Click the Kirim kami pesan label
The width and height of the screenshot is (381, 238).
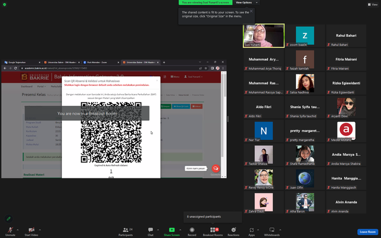click(x=195, y=168)
